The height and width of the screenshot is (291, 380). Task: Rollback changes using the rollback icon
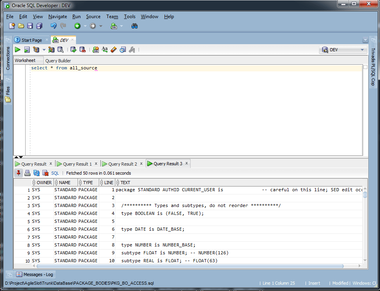(82, 49)
